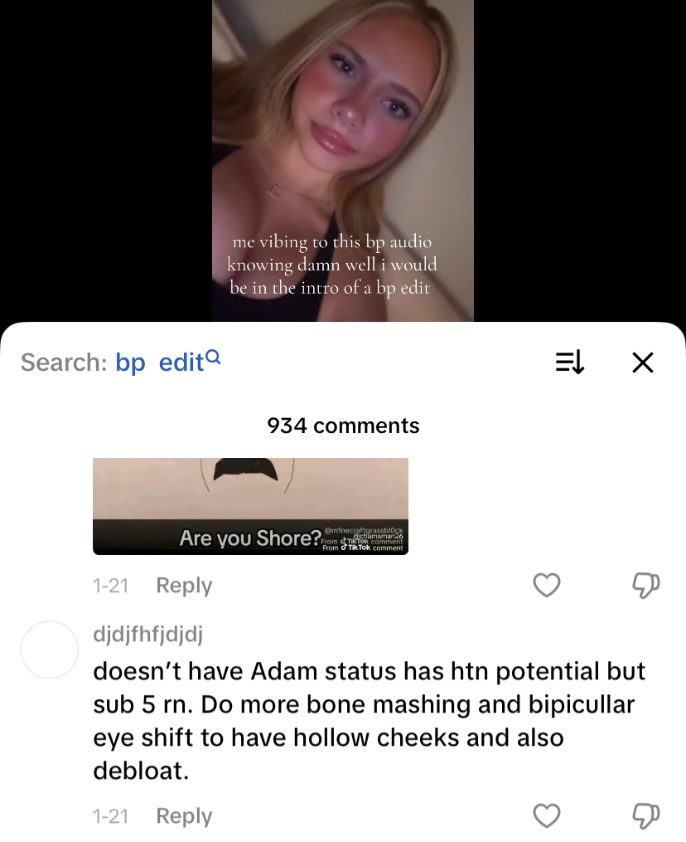The height and width of the screenshot is (842, 686).
Task: Like the comment by djdjfhfjdjdj
Action: pyautogui.click(x=547, y=815)
